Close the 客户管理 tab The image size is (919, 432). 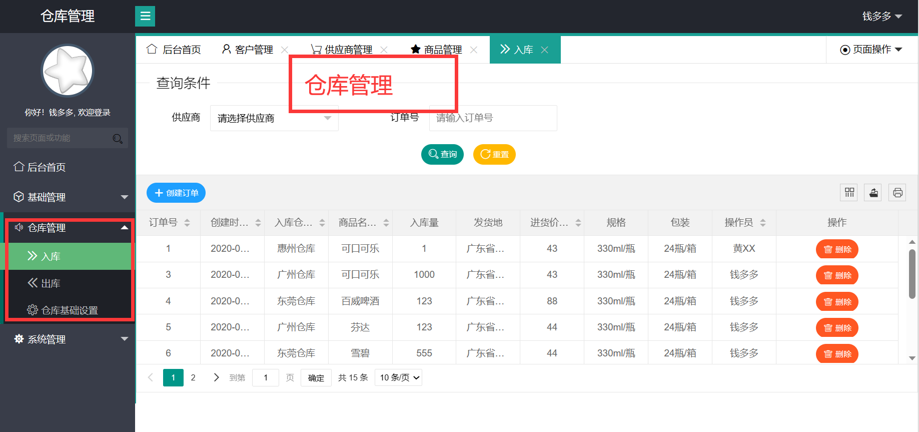click(285, 50)
